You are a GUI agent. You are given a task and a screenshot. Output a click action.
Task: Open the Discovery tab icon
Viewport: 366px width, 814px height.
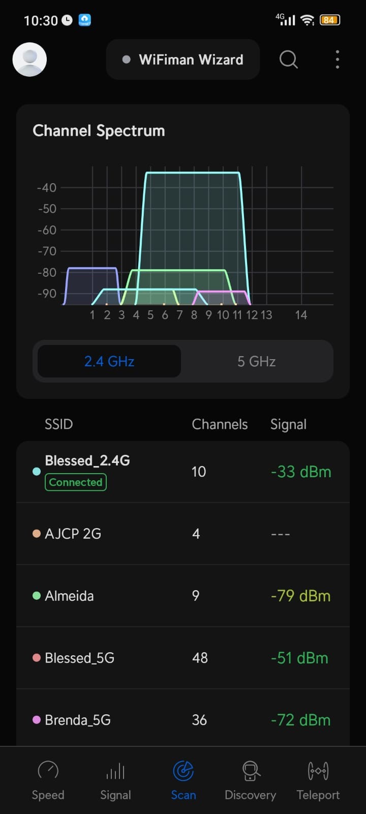click(x=250, y=771)
